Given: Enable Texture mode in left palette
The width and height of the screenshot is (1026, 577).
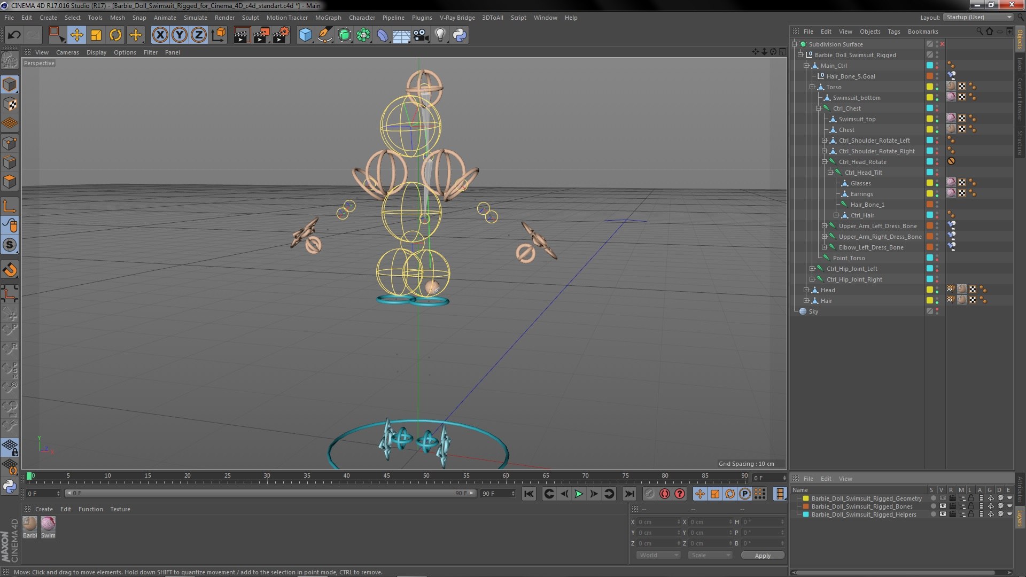Looking at the screenshot, I should point(10,104).
